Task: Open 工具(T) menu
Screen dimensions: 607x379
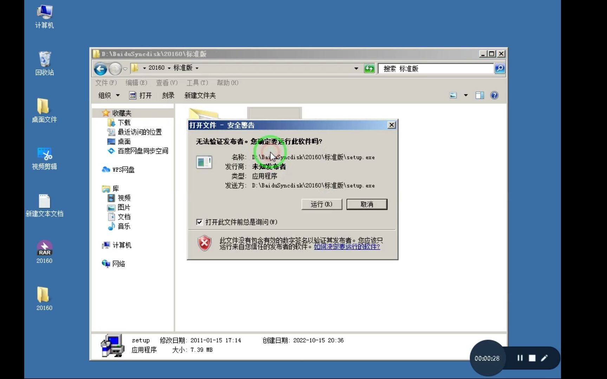Action: [197, 83]
